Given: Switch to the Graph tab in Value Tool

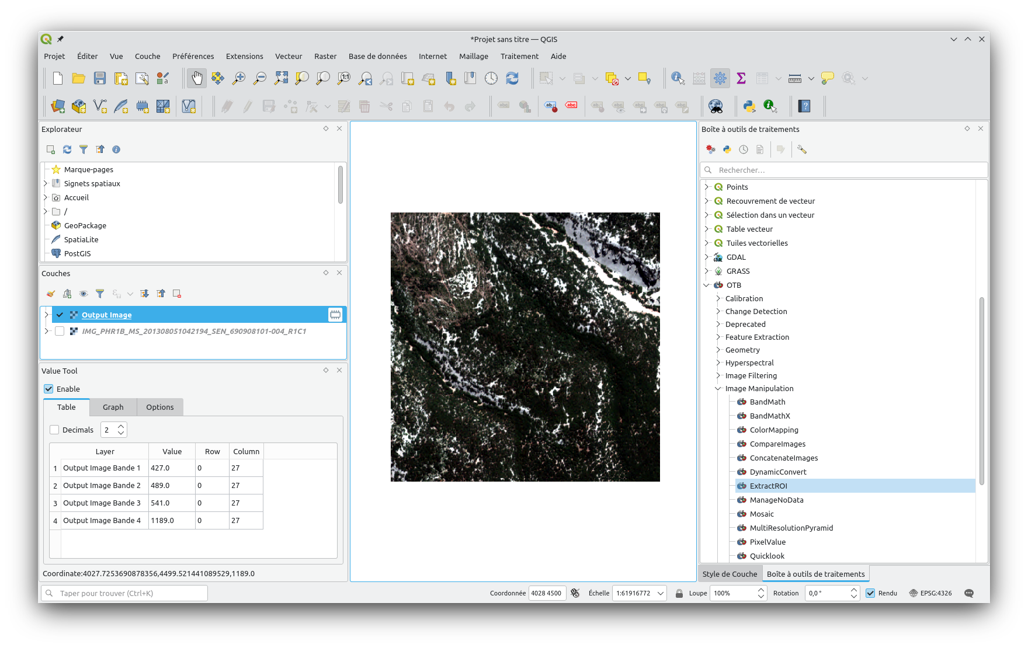Looking at the screenshot, I should point(113,407).
